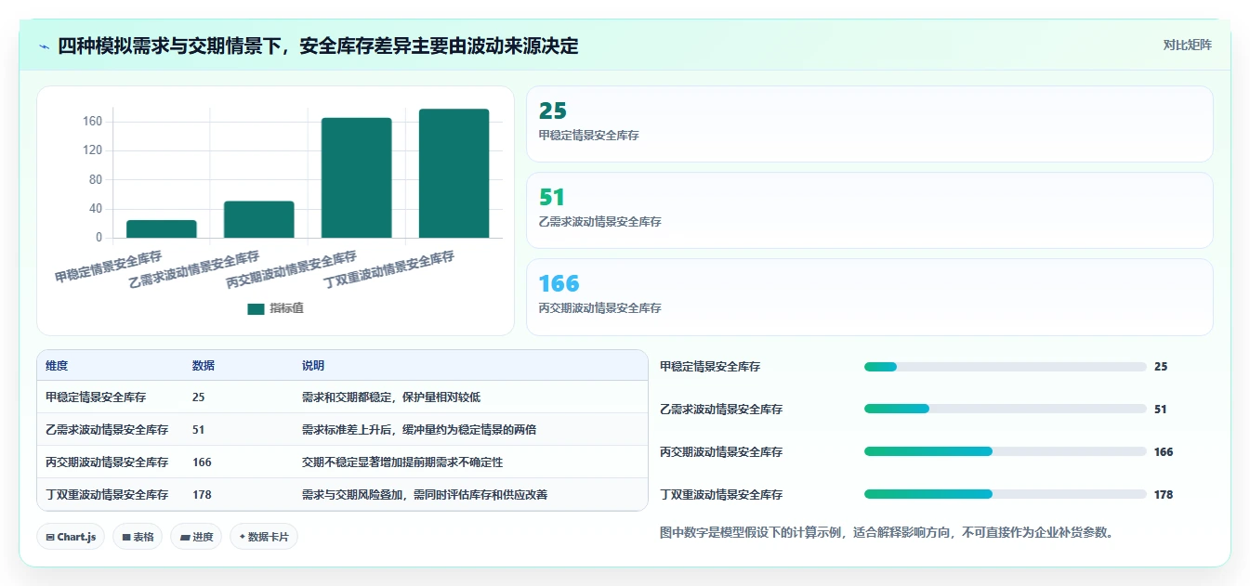Select table cell 丙交期波动情景安全库存
Viewport: 1250px width, 586px height.
pos(107,462)
